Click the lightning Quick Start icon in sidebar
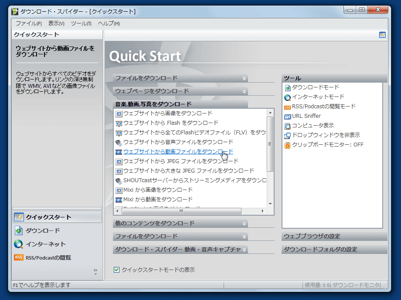This screenshot has width=401, height=300. [19, 217]
